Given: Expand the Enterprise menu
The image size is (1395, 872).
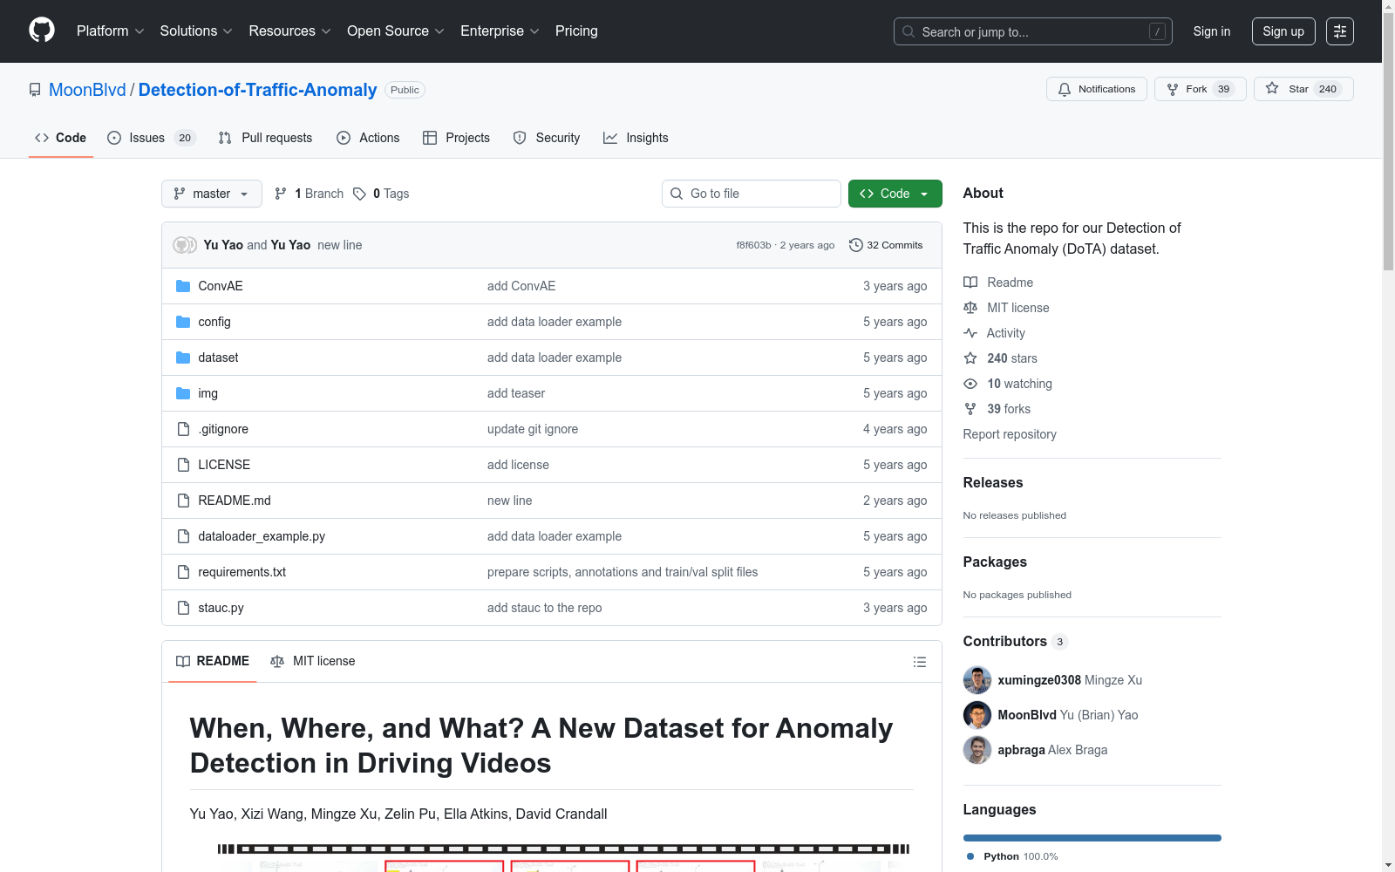Looking at the screenshot, I should tap(500, 31).
